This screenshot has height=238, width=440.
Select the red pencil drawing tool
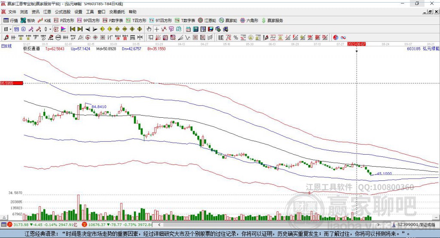pos(6,38)
